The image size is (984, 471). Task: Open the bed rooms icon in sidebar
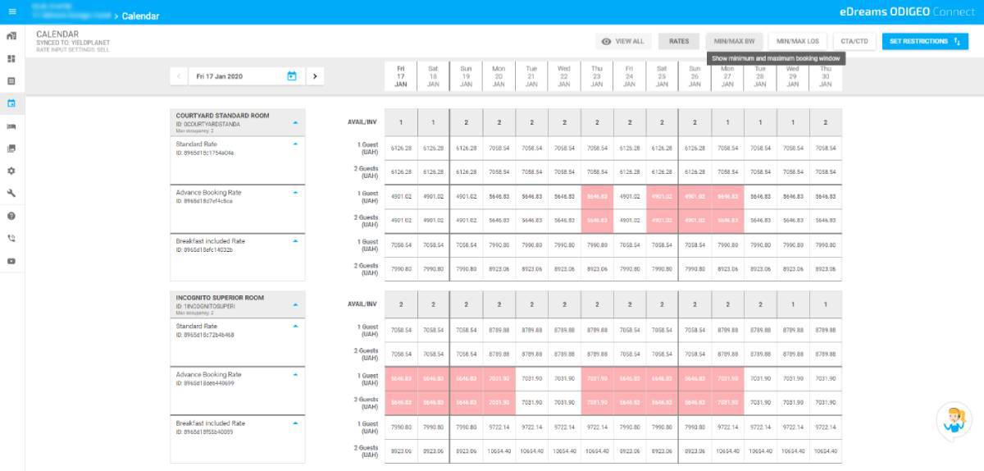pyautogui.click(x=11, y=126)
